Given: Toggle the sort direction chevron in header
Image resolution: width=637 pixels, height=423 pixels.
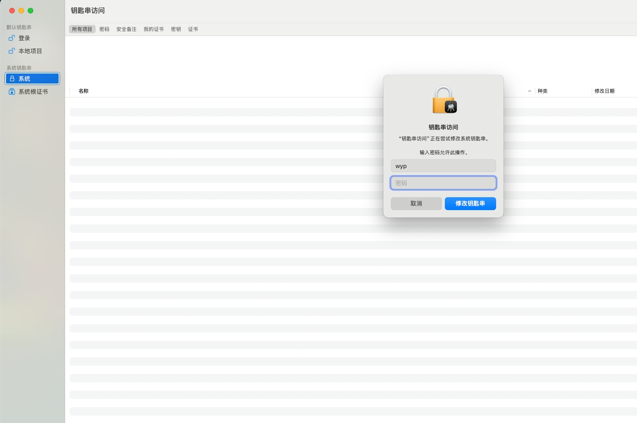Looking at the screenshot, I should [x=529, y=91].
